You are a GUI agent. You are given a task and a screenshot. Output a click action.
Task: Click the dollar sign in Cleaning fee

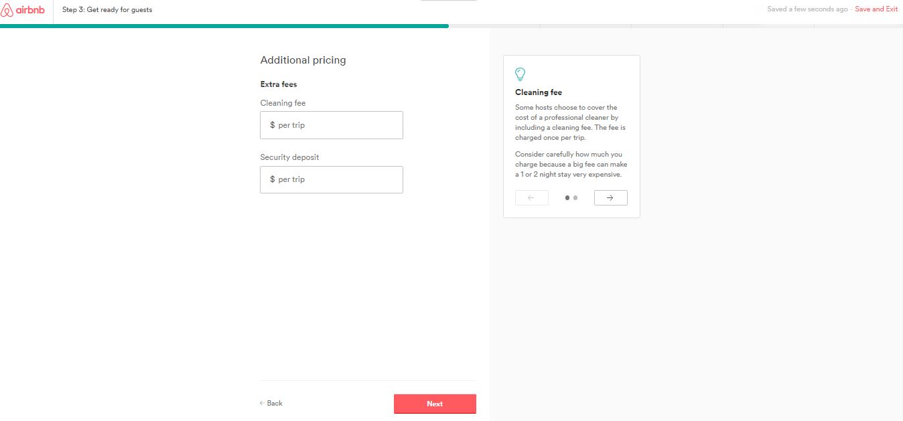point(272,125)
